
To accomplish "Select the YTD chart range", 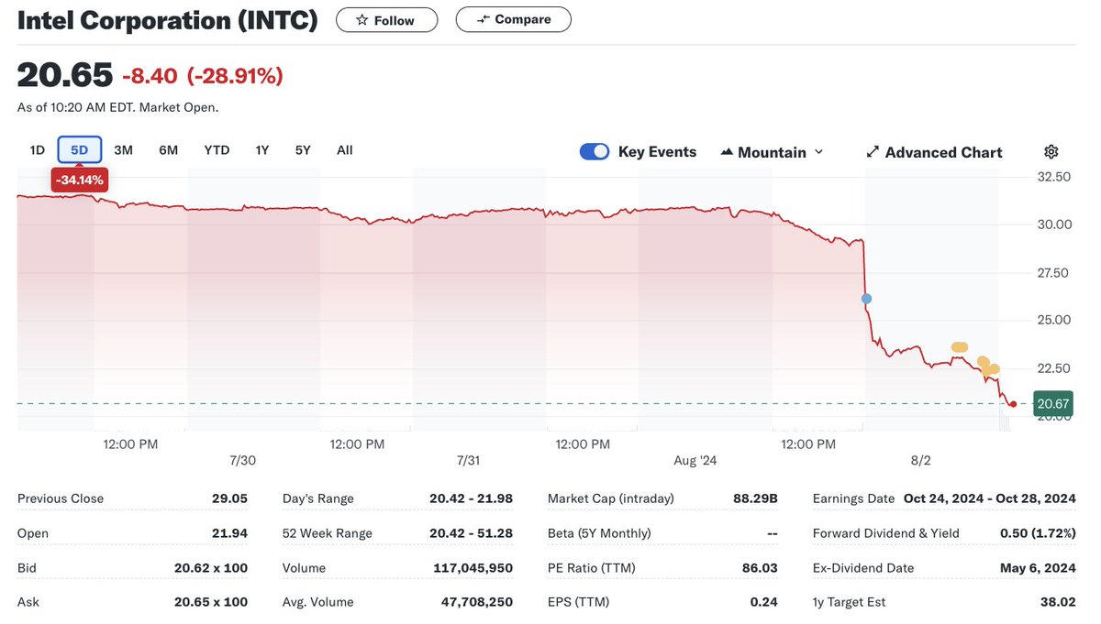I will tap(217, 150).
